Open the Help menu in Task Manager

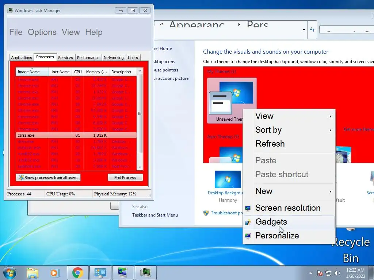94,32
